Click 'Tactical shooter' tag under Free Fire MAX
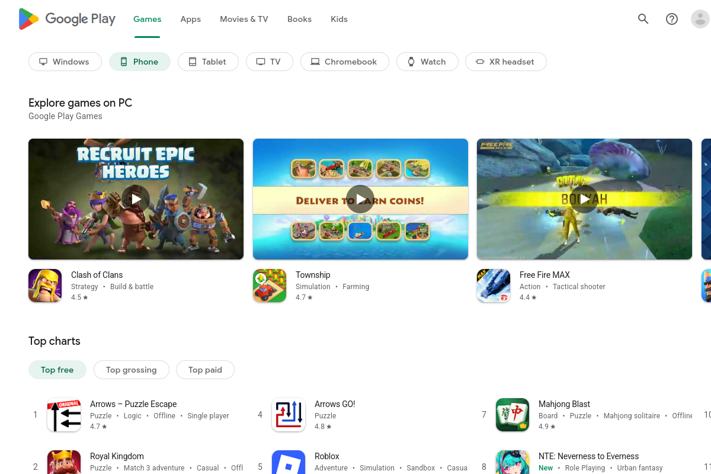711x474 pixels. pyautogui.click(x=579, y=287)
